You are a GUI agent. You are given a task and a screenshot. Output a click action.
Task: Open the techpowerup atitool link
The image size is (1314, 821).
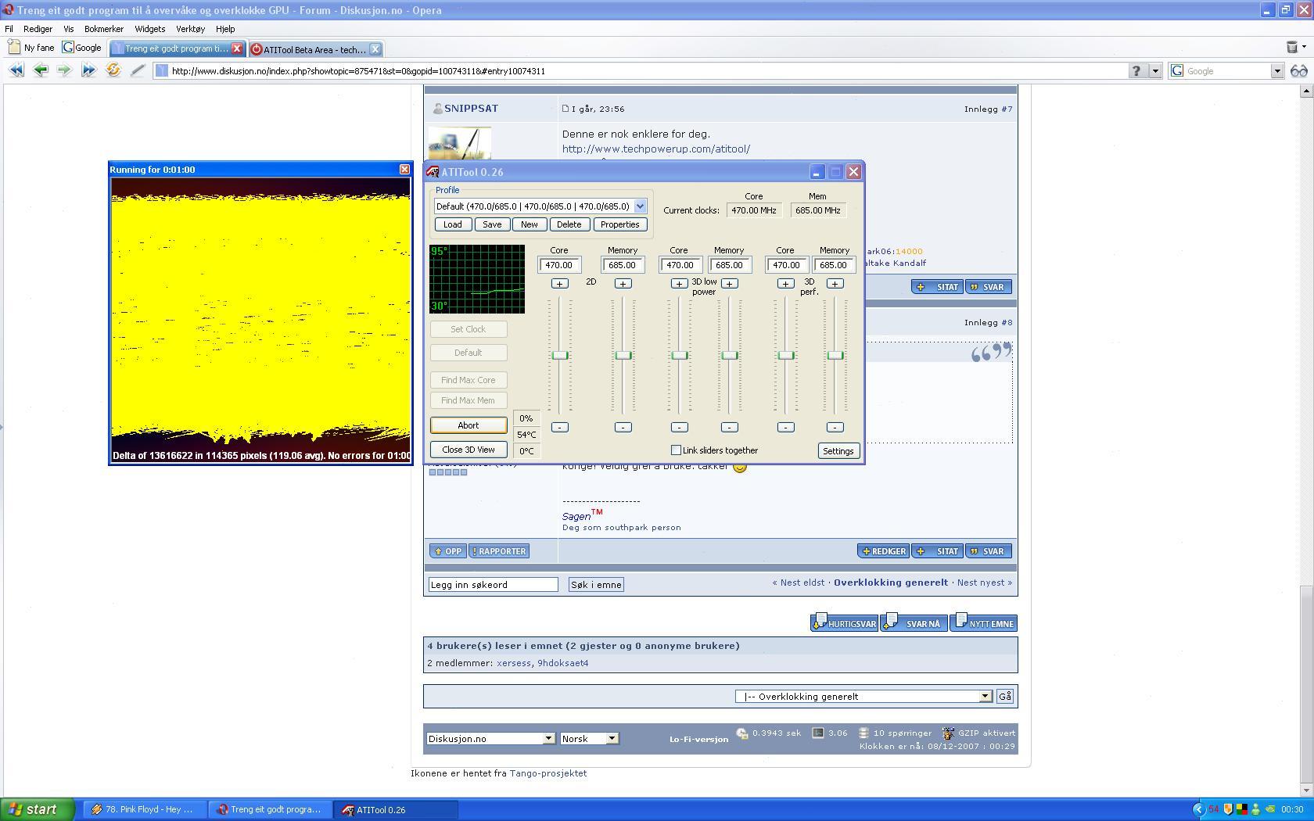point(655,149)
